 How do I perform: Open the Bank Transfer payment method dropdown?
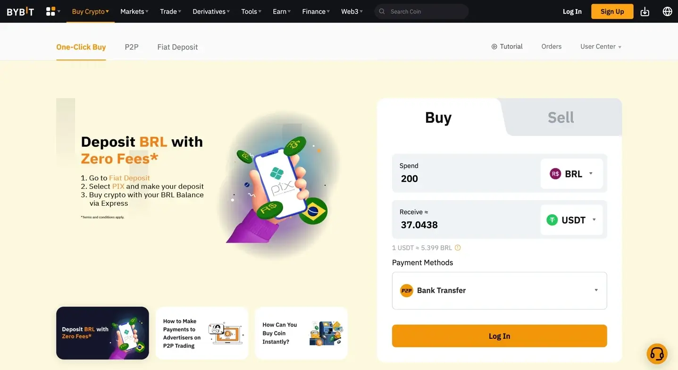pyautogui.click(x=499, y=291)
